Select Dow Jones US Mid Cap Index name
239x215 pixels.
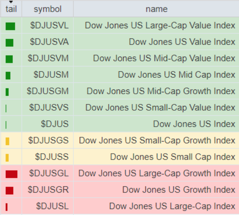[177, 75]
